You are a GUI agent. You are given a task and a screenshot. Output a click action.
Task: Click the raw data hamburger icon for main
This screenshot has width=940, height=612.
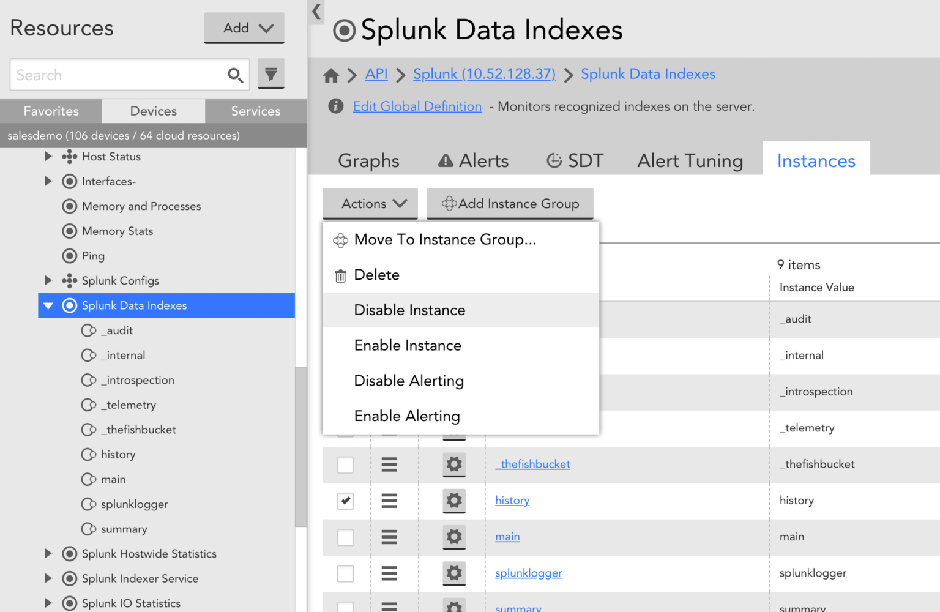(x=389, y=537)
